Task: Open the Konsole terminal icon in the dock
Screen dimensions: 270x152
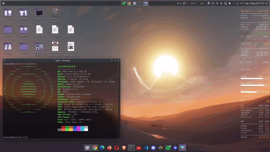Action: click(x=131, y=148)
